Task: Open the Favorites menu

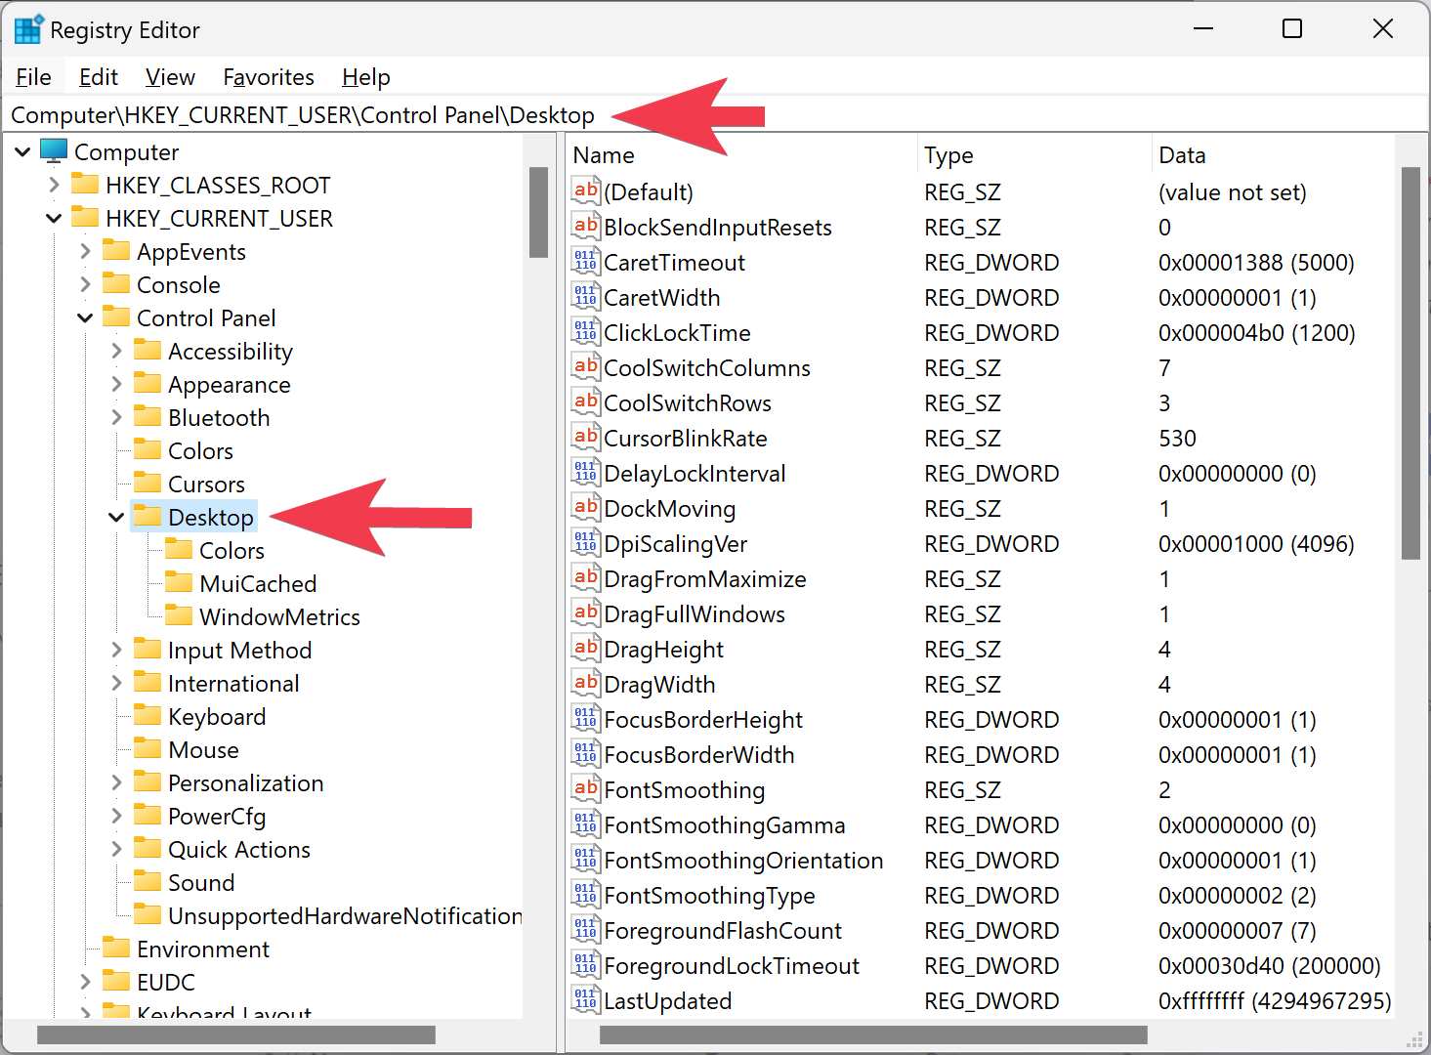Action: pos(269,77)
